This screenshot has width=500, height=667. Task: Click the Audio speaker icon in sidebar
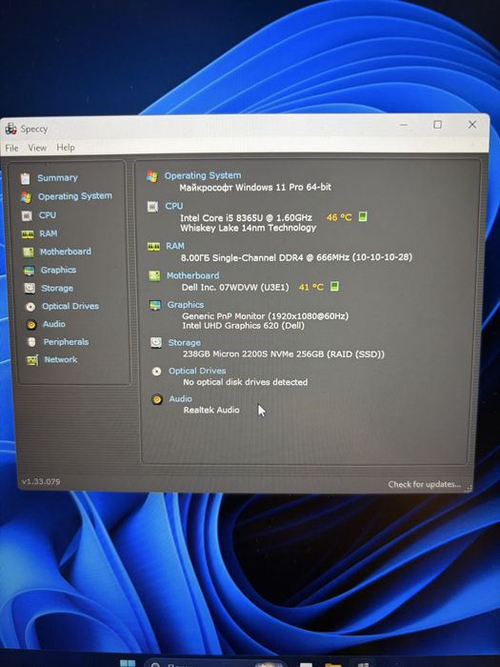click(x=31, y=325)
